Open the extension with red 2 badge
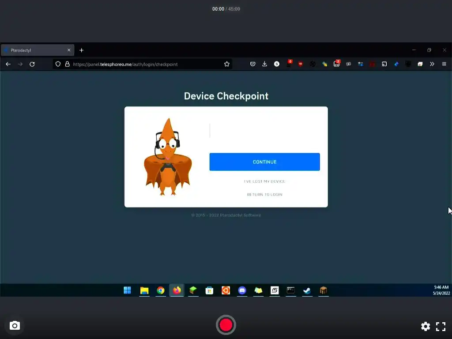Image resolution: width=452 pixels, height=339 pixels. click(337, 64)
